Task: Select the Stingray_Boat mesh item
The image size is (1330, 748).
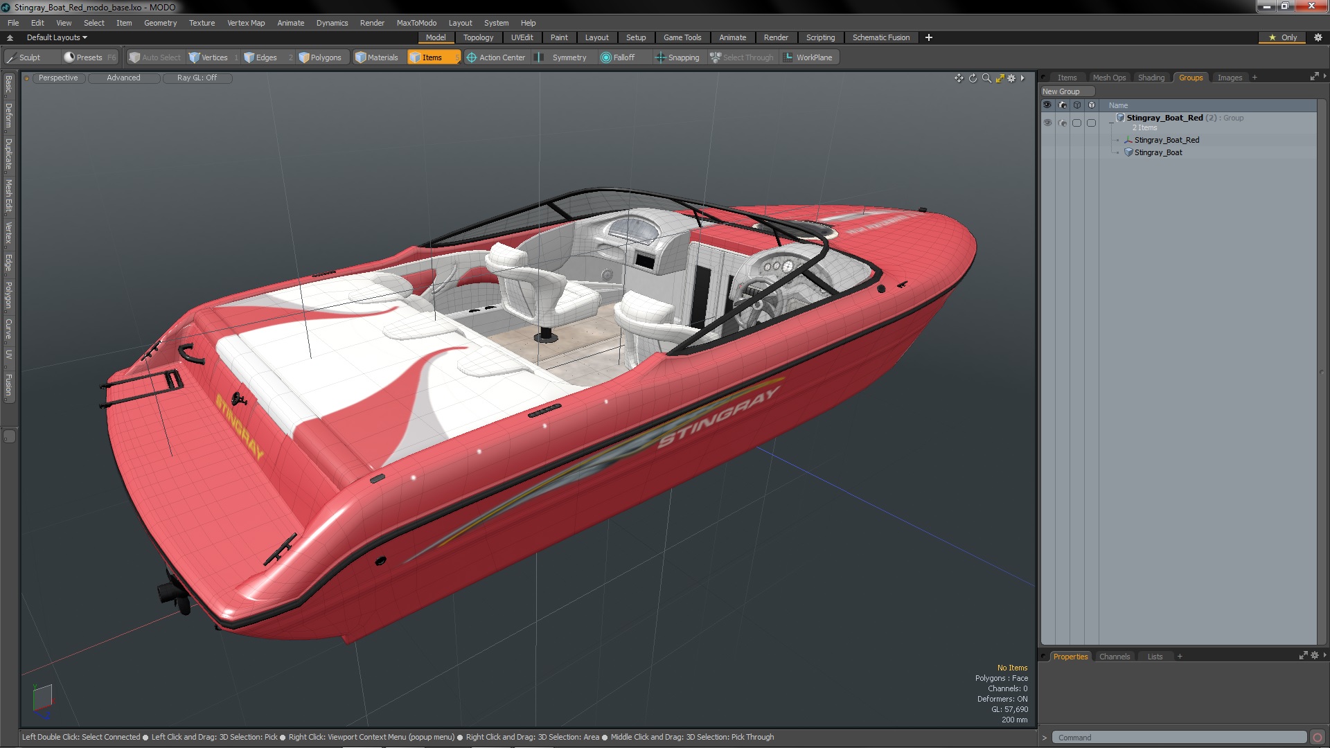Action: (x=1158, y=152)
